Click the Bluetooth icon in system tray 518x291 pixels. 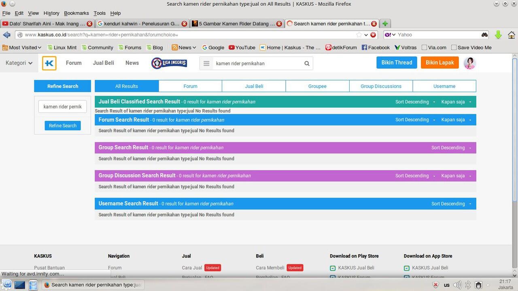[x=468, y=285]
